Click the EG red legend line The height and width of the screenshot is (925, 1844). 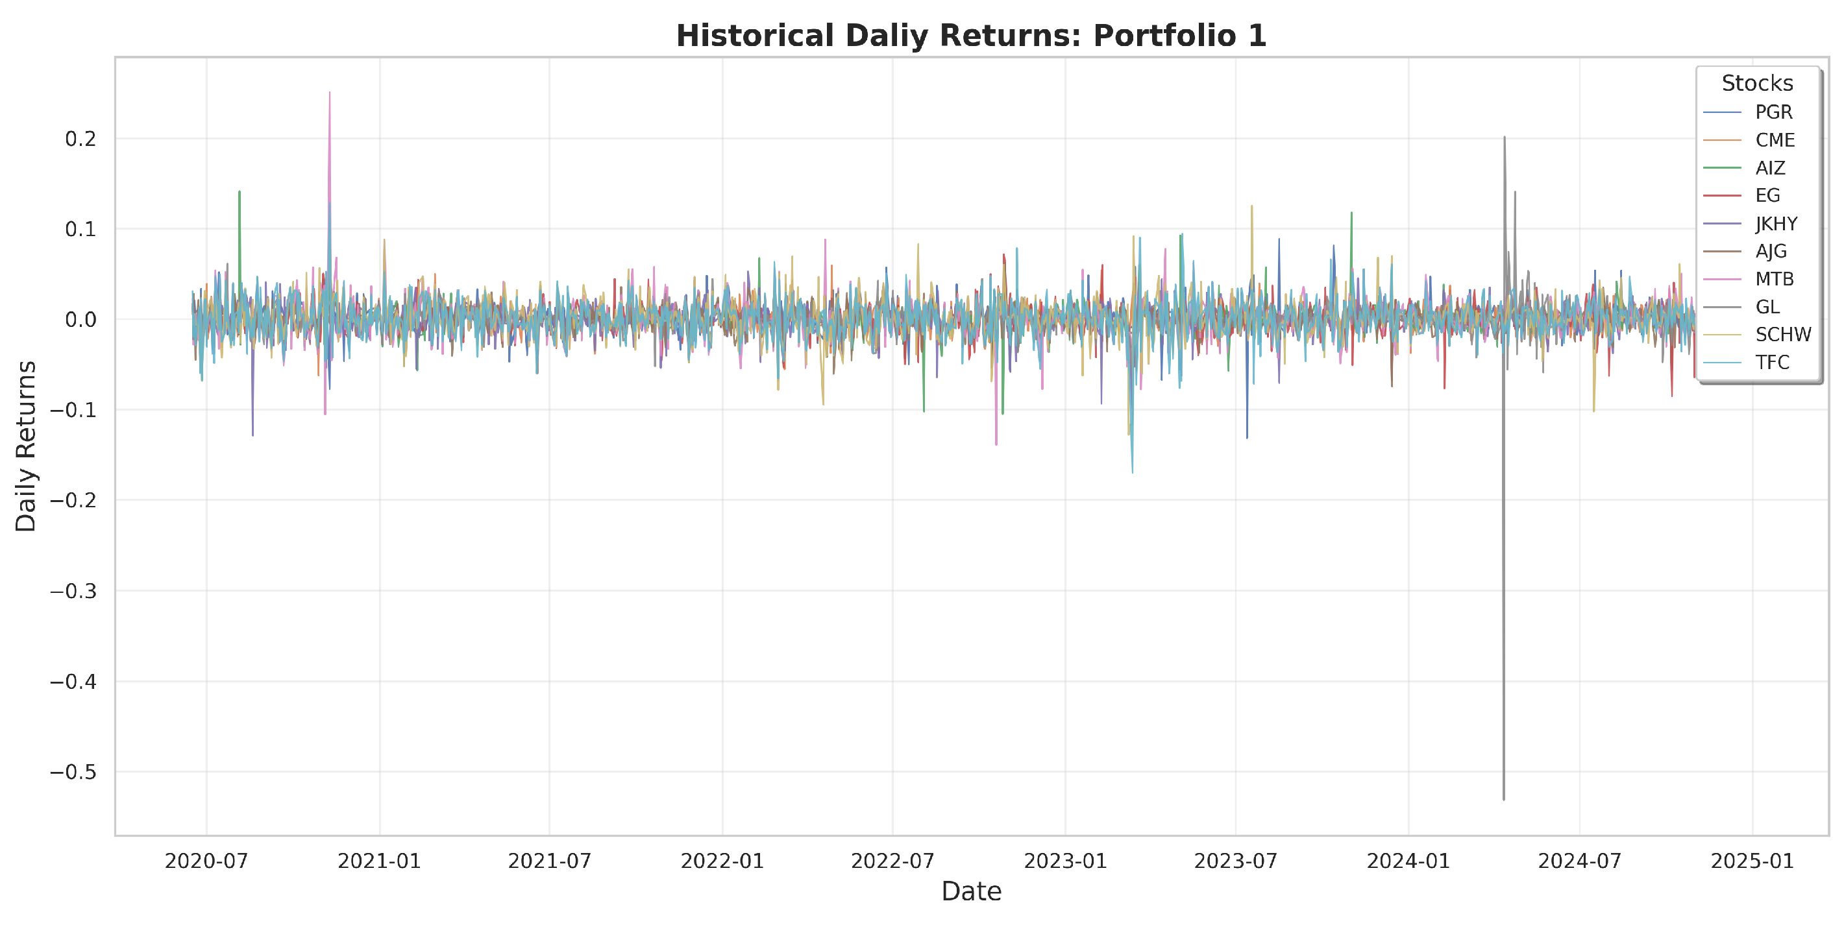coord(1721,195)
